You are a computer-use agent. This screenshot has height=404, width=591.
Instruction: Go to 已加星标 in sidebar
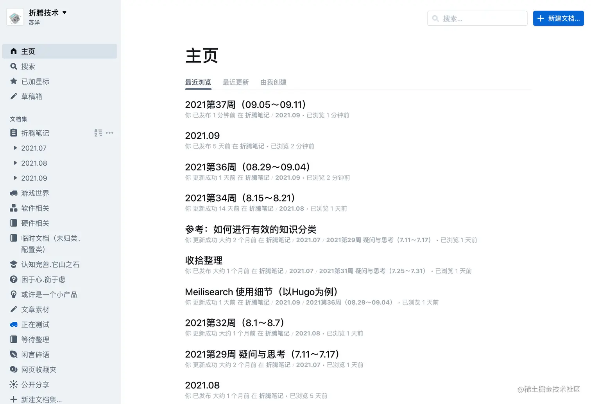click(x=35, y=82)
